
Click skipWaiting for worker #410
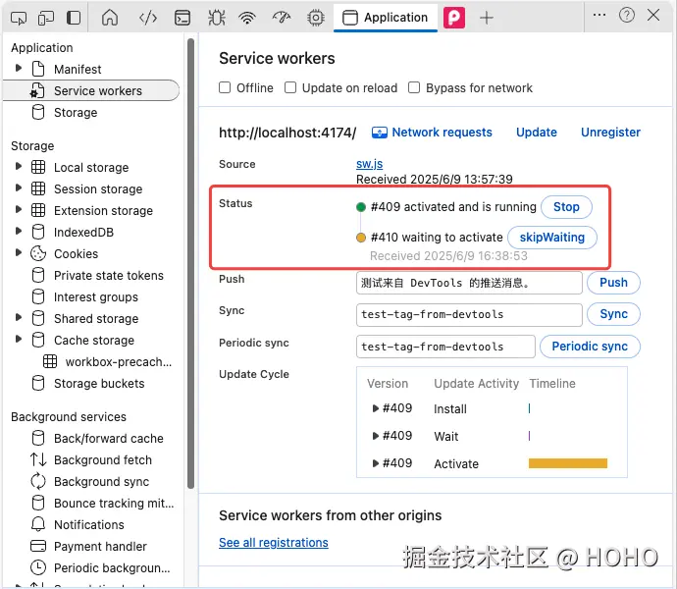point(551,238)
